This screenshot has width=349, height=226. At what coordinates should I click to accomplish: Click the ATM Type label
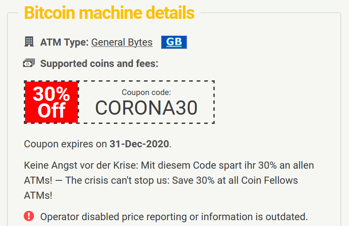pos(64,42)
